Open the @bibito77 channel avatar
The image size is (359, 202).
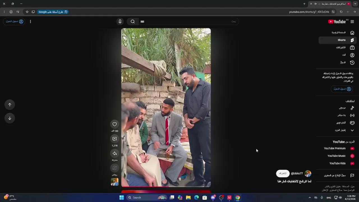(x=308, y=173)
